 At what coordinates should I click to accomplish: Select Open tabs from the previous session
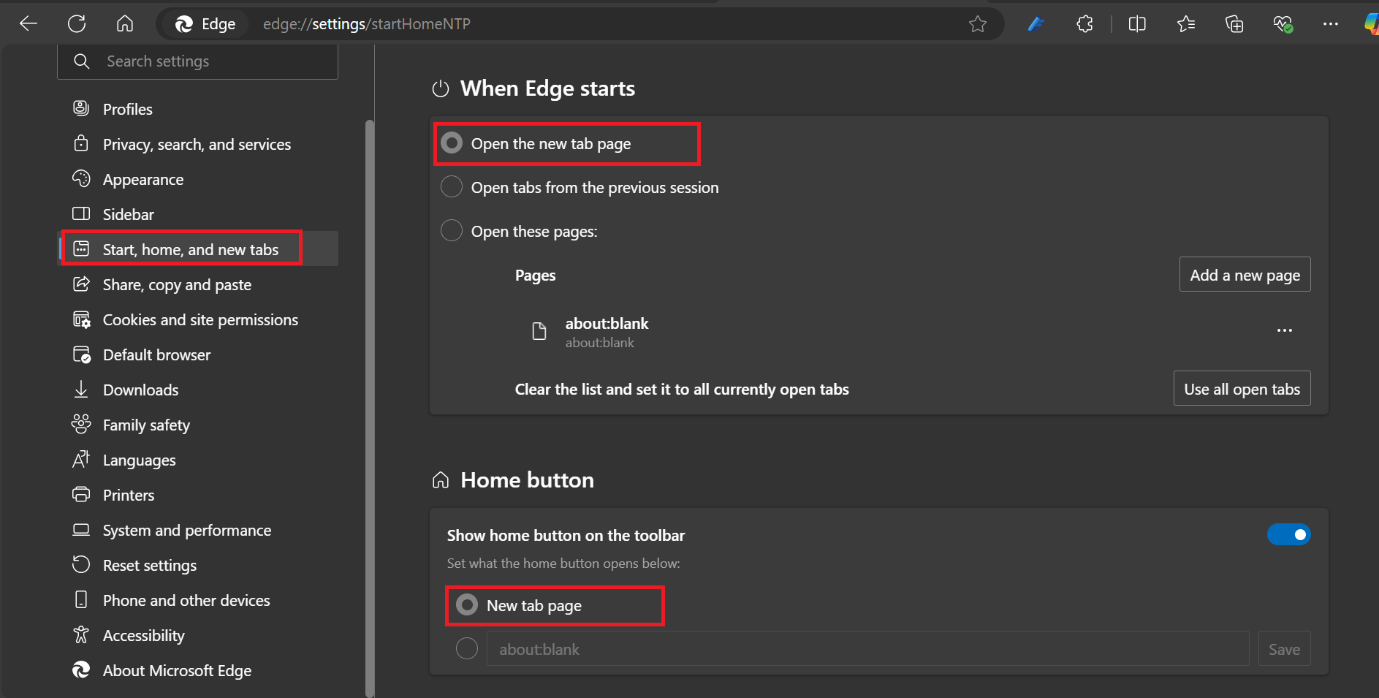pyautogui.click(x=452, y=187)
